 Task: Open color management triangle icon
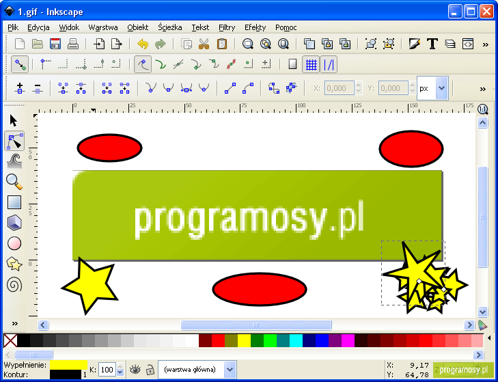click(482, 325)
